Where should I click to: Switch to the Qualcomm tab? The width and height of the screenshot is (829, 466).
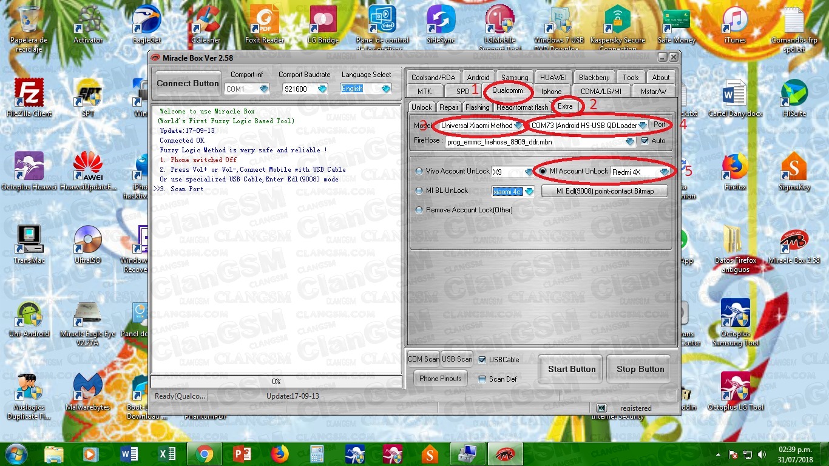pos(507,90)
